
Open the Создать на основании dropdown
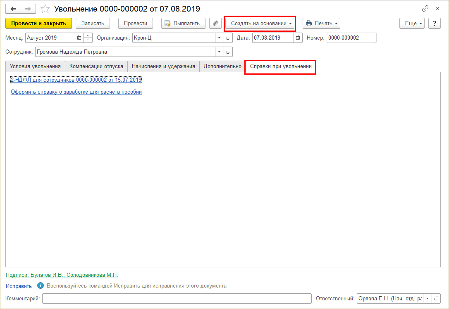260,24
